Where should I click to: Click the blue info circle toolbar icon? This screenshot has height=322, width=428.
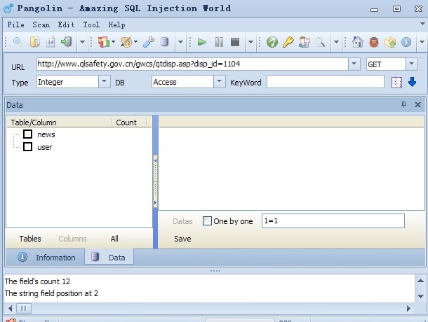[406, 42]
